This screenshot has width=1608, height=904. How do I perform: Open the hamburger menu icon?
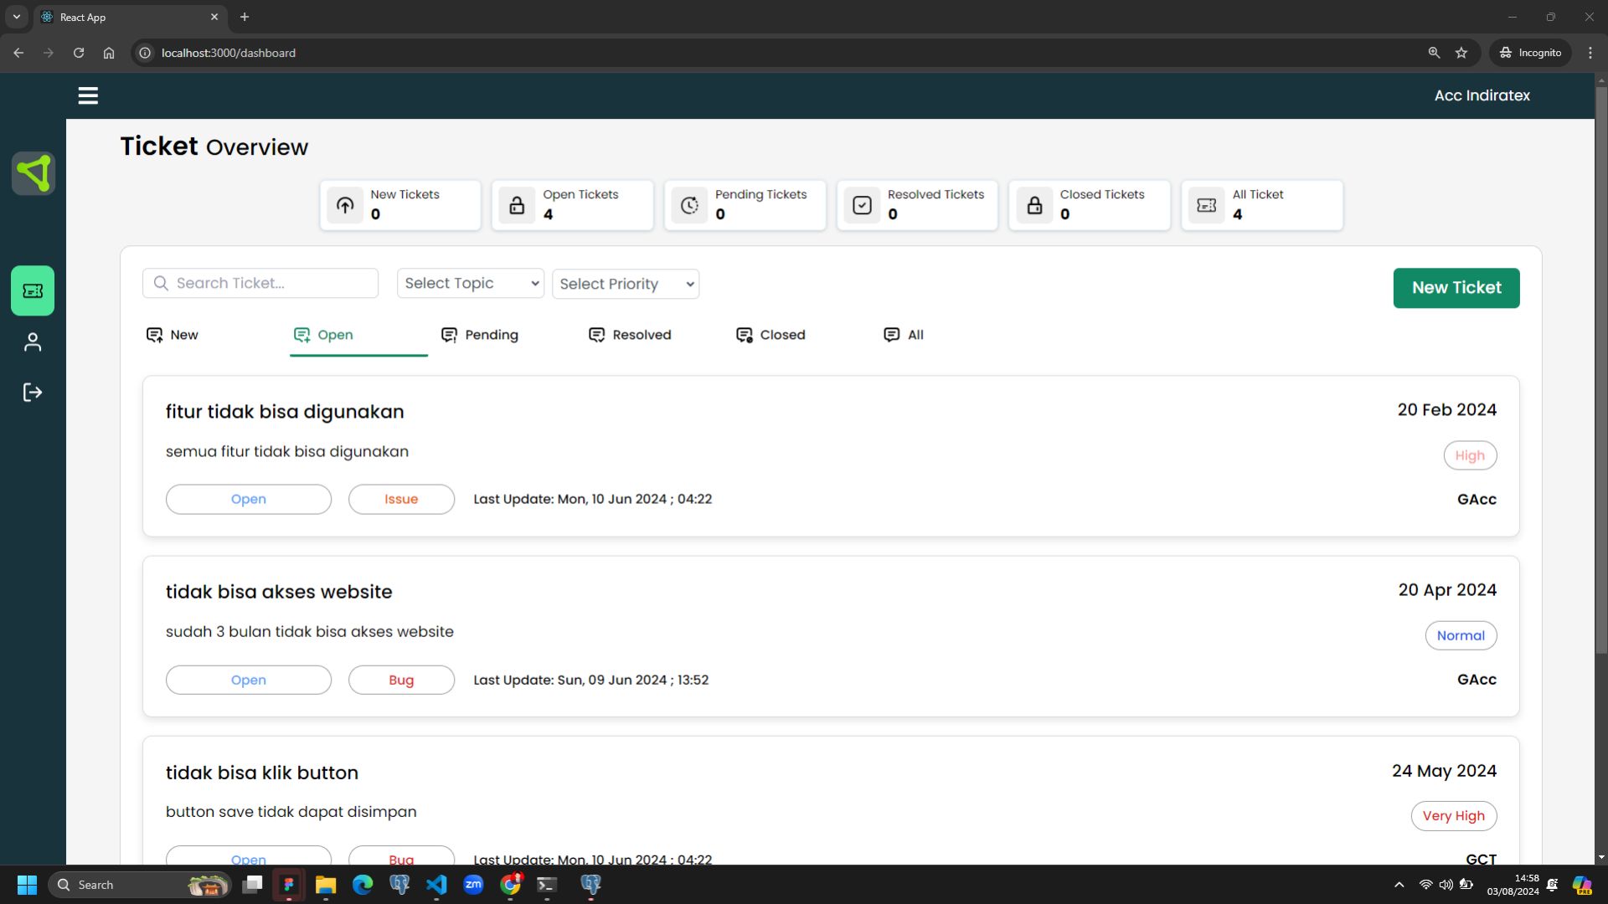(88, 95)
